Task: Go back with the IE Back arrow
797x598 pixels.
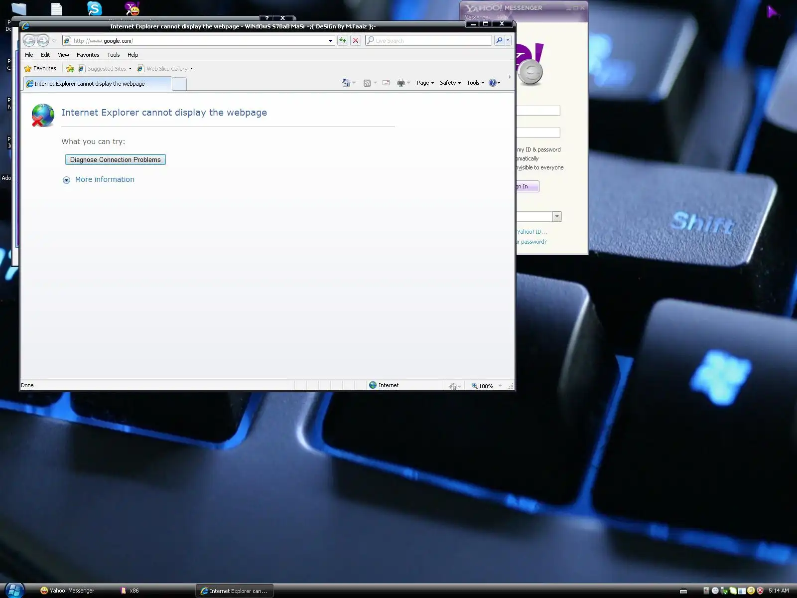Action: [x=29, y=41]
